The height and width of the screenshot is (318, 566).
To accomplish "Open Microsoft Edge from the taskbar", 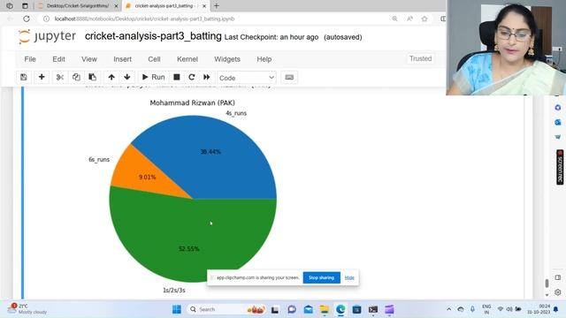I will (340, 309).
